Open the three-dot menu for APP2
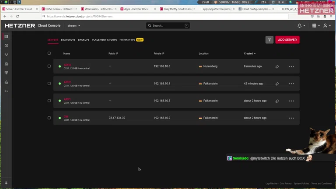Viewport: 336px width, 189px height. click(x=291, y=84)
